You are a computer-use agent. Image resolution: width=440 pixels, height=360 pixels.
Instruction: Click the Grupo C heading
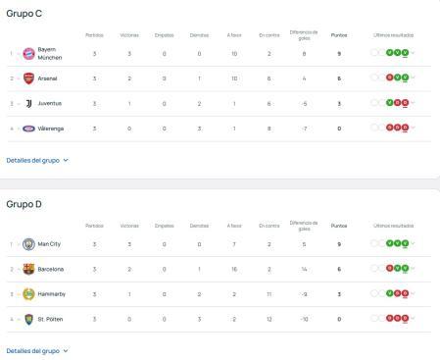click(x=24, y=14)
